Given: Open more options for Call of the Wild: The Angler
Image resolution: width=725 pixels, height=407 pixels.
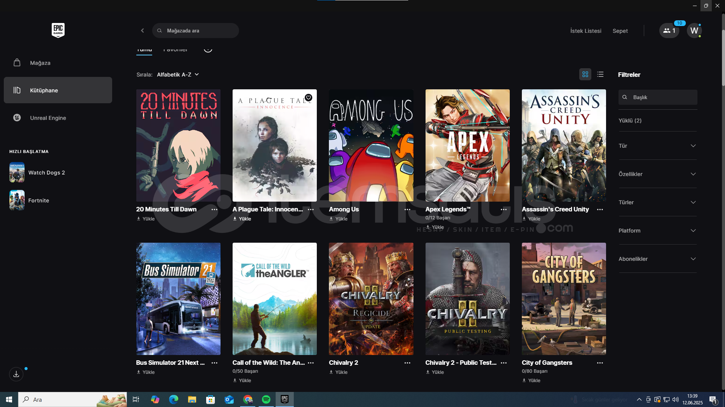Looking at the screenshot, I should pos(311,363).
